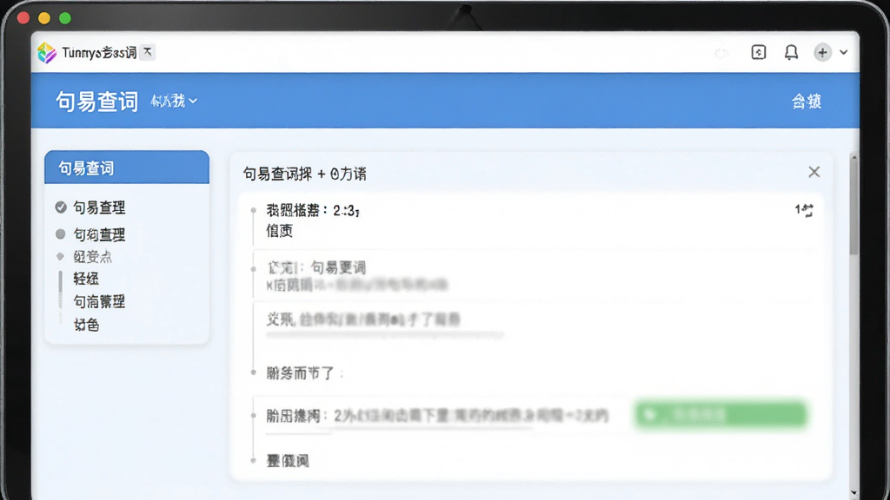Click the 句易查词 title in the blue header
Viewport: 890px width, 500px height.
pyautogui.click(x=96, y=102)
